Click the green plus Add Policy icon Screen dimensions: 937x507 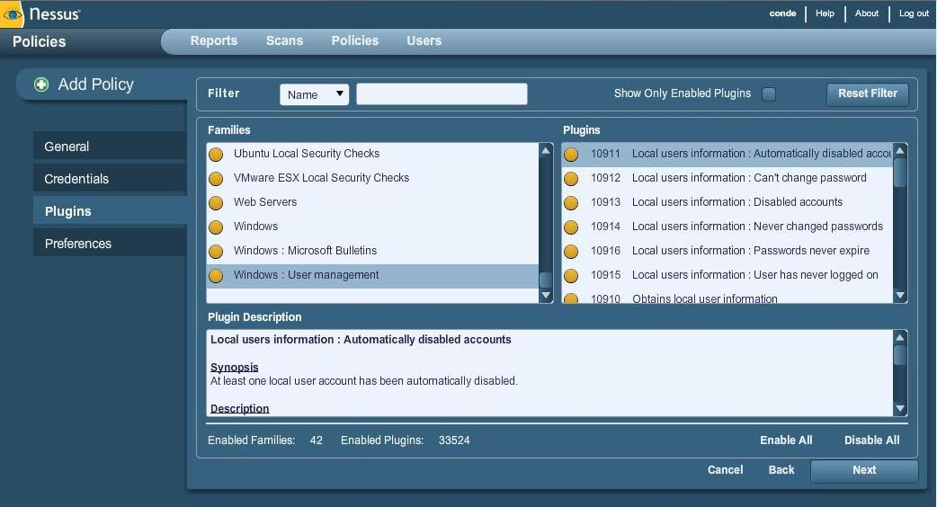41,84
